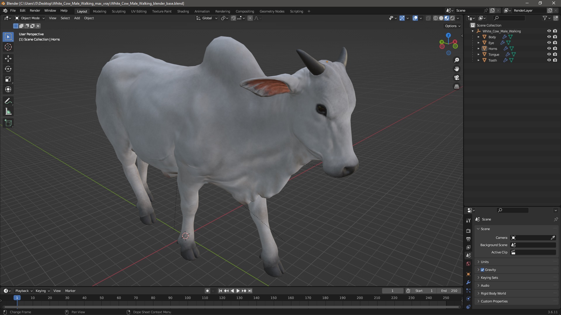The width and height of the screenshot is (561, 315).
Task: Select the Annotate pencil tool
Action: pos(8,101)
